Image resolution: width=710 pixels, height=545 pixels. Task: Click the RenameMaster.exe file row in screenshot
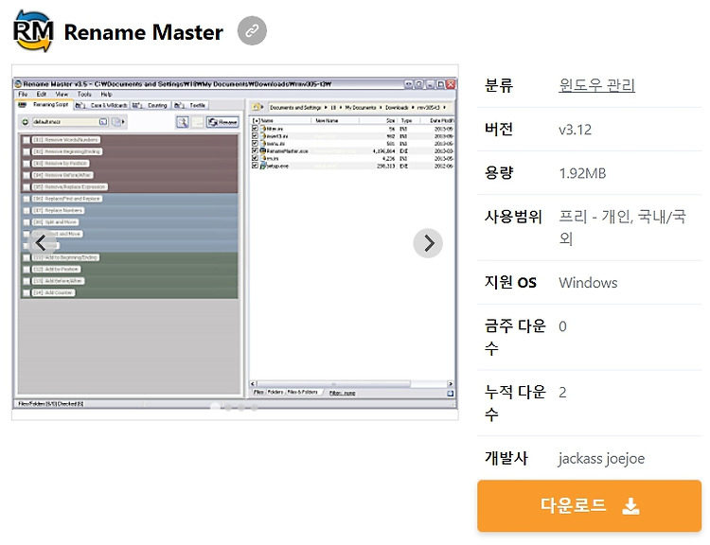click(x=353, y=150)
